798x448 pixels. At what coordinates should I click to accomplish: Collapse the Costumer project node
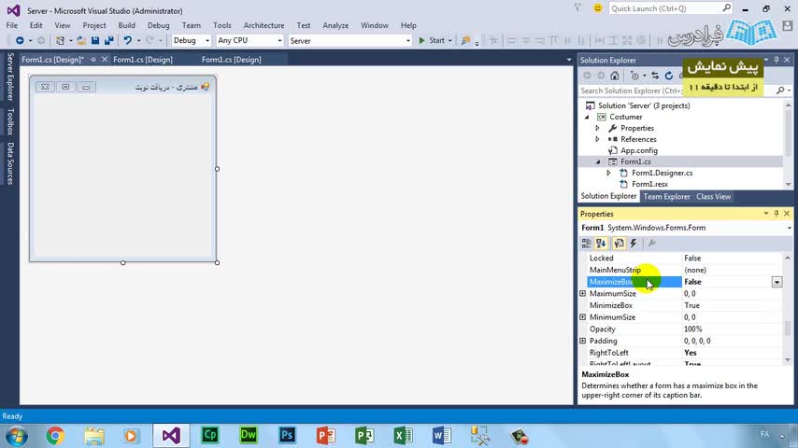[x=587, y=117]
